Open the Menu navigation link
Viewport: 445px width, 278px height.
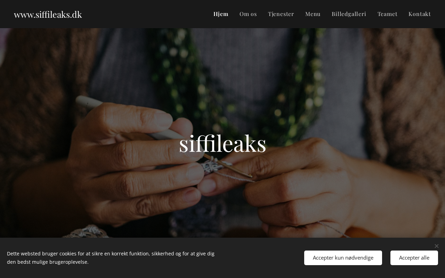[x=313, y=14]
